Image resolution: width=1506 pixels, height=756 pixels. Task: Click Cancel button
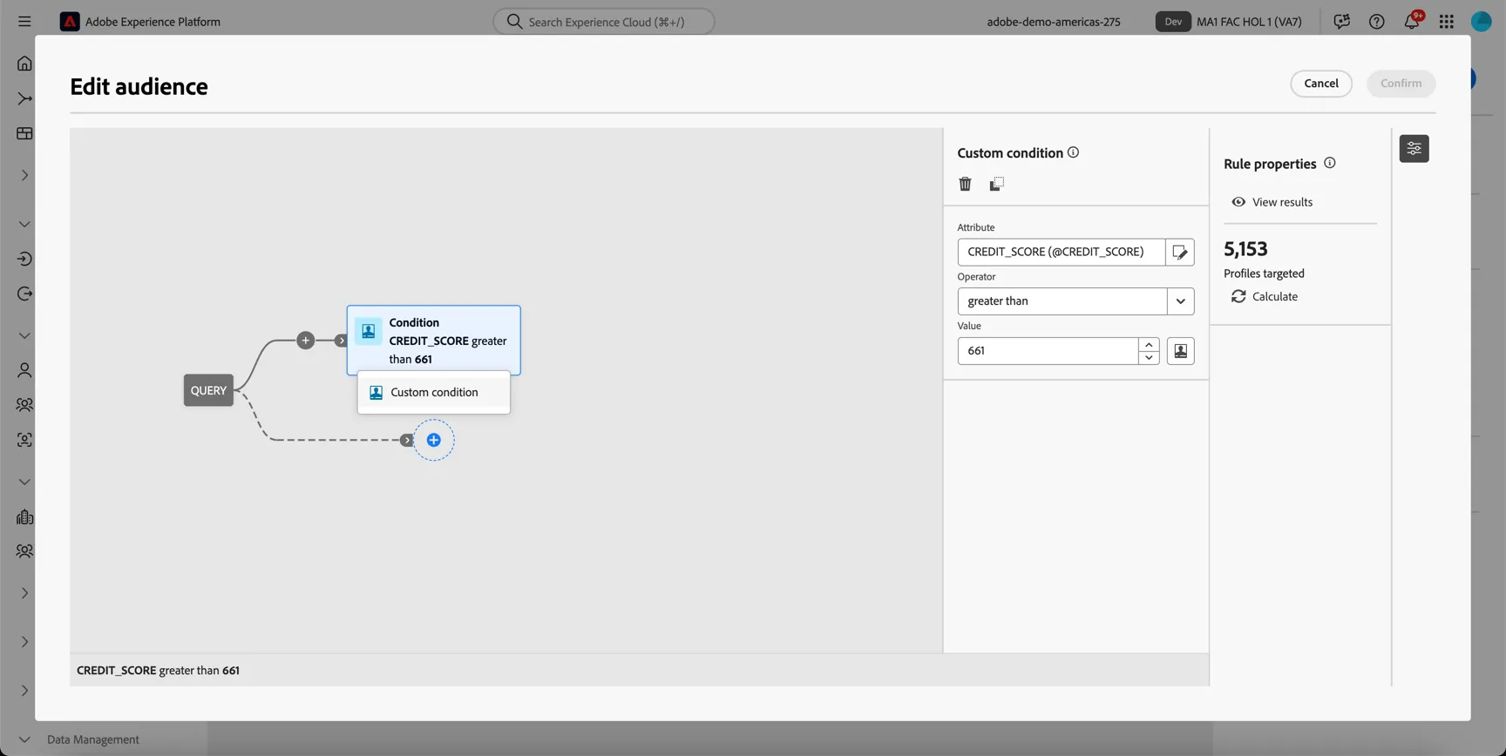tap(1321, 84)
